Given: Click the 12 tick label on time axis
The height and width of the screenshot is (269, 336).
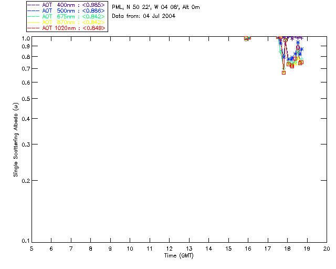Looking at the screenshot, I should click(169, 249).
